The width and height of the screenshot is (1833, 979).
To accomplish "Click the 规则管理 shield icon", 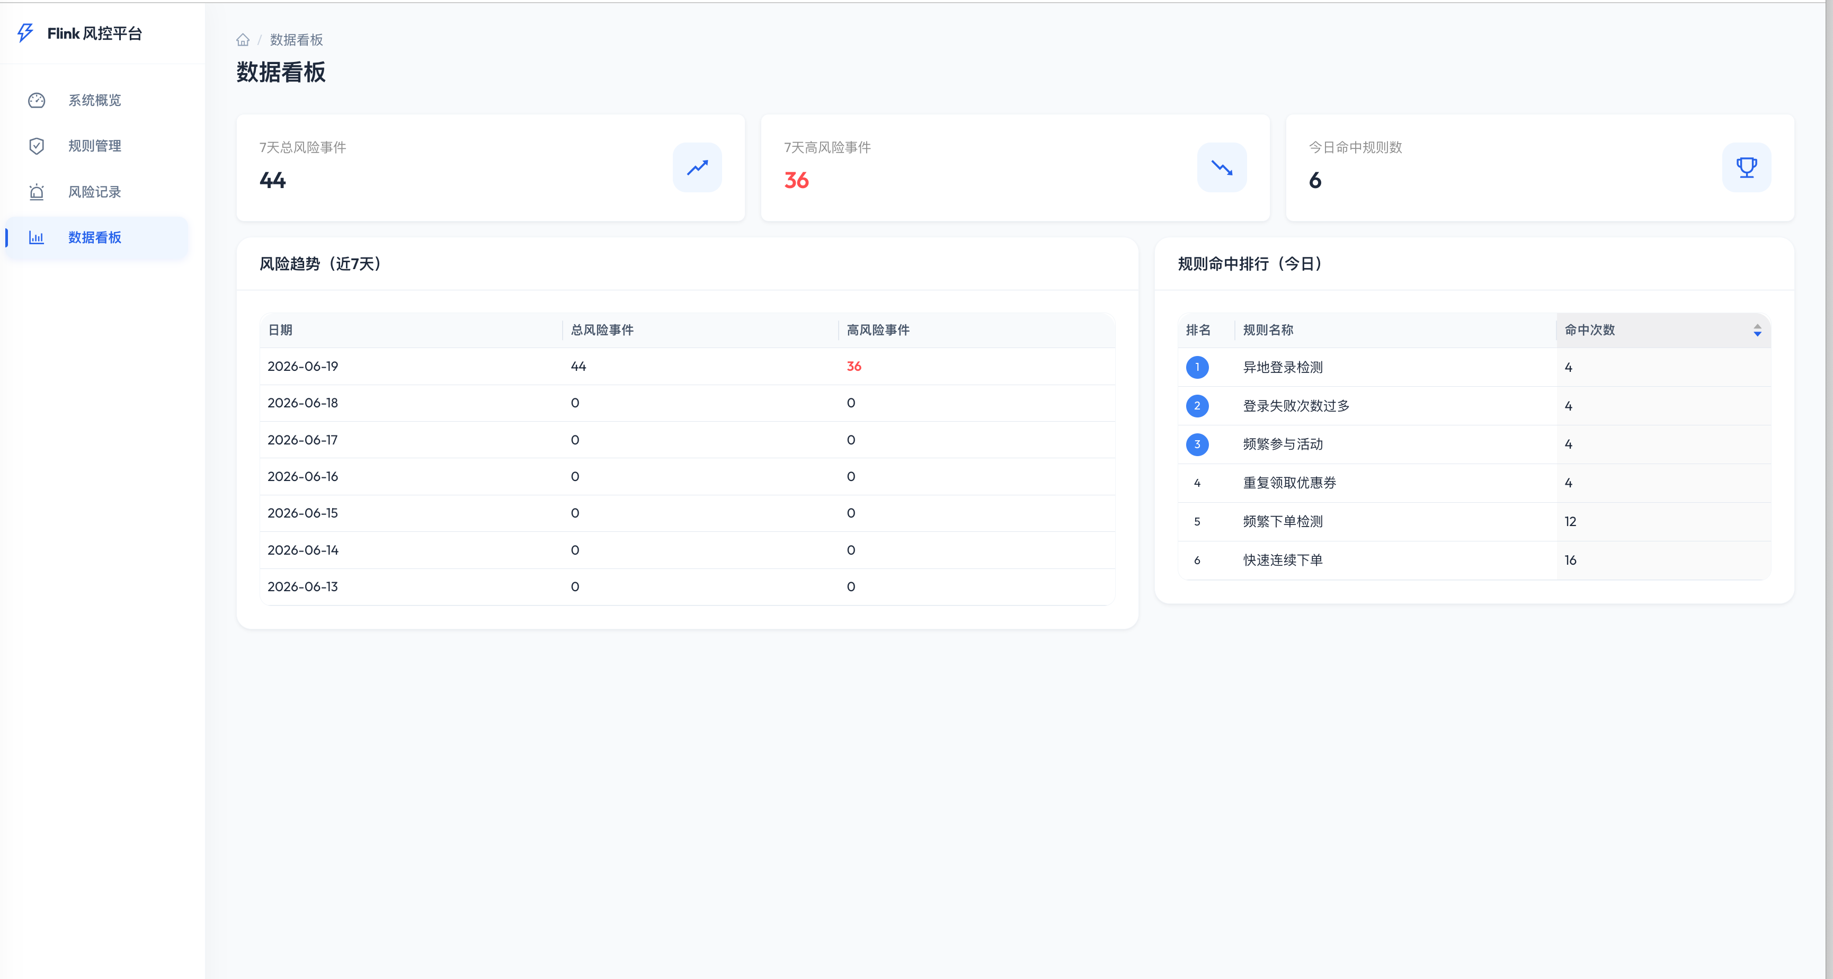I will [37, 146].
